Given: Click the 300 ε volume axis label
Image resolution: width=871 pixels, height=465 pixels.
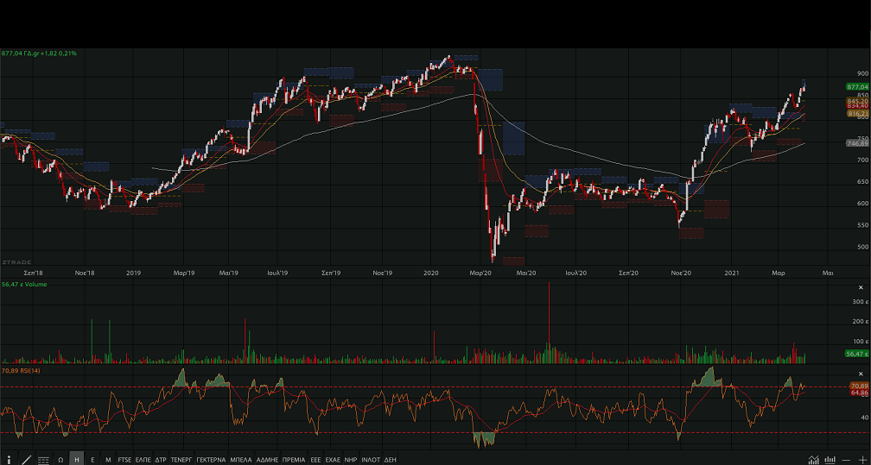Looking at the screenshot, I should click(x=861, y=301).
